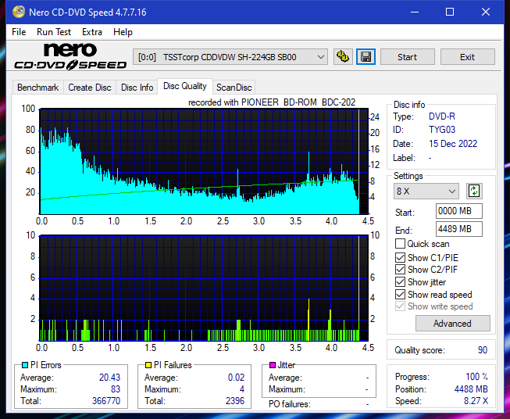Click the Quality score value 90
Viewport: 510px width, 419px height.
tap(483, 350)
